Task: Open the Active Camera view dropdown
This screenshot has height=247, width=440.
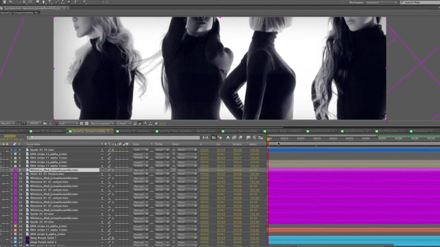Action: [101, 123]
